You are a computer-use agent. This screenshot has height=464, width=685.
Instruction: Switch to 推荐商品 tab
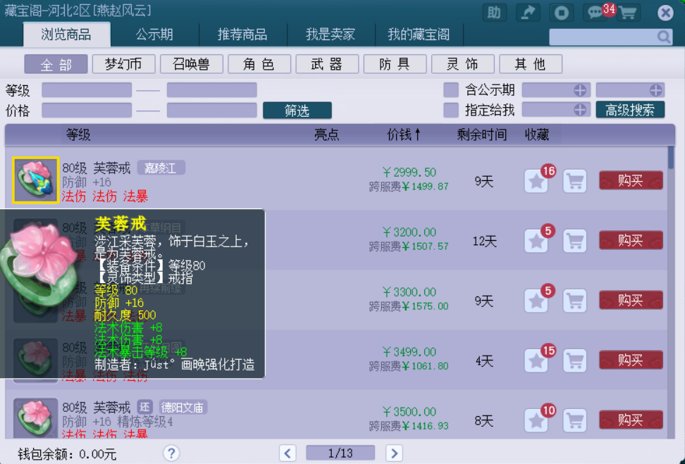[242, 35]
